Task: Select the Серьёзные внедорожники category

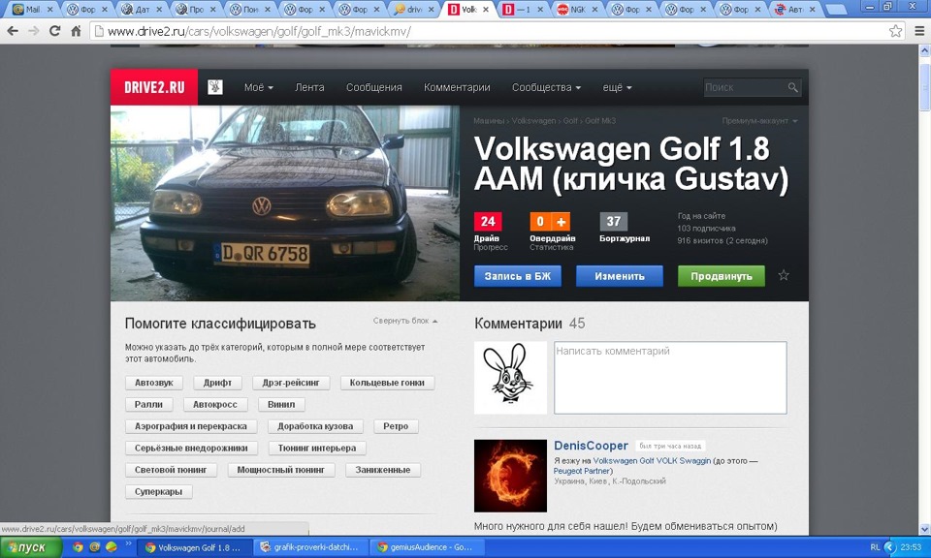Action: (x=191, y=449)
